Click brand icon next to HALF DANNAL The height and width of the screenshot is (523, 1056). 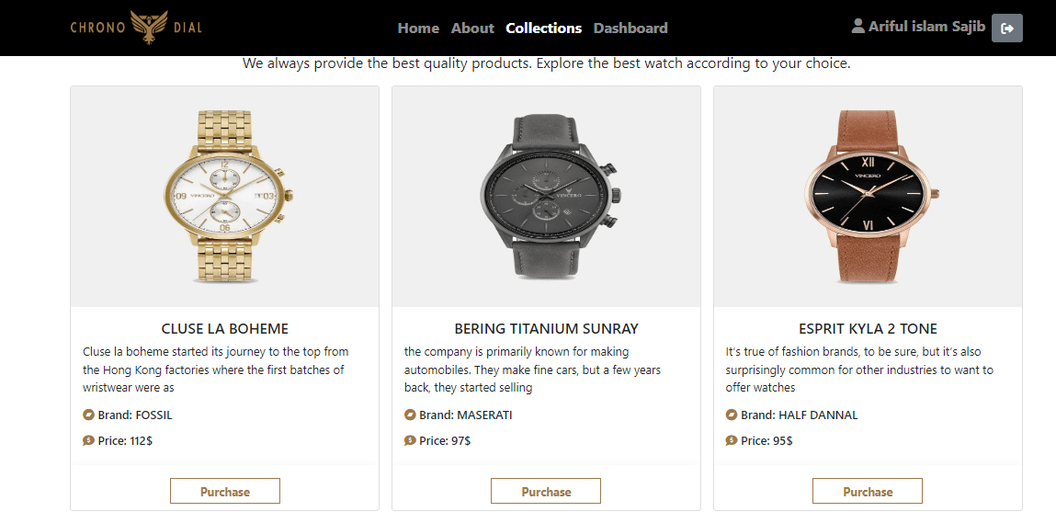coord(732,415)
